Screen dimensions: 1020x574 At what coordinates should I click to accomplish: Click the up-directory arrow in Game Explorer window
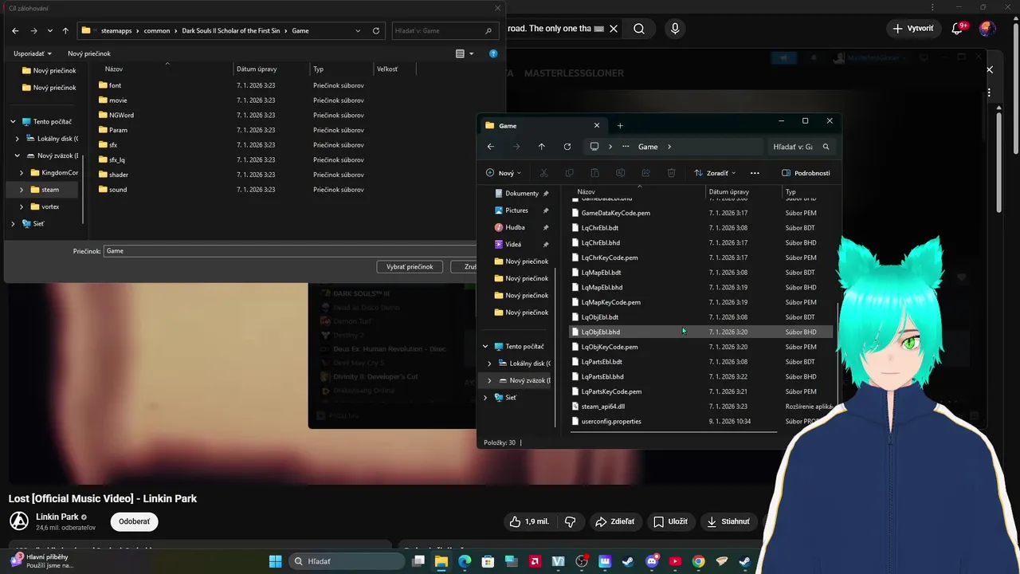pyautogui.click(x=542, y=147)
